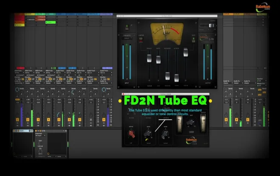
Task: Click the C-78 Attack fader handle
Action: pyautogui.click(x=176, y=78)
